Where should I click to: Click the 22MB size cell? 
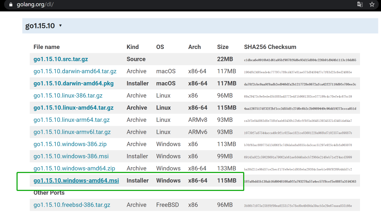click(x=225, y=59)
